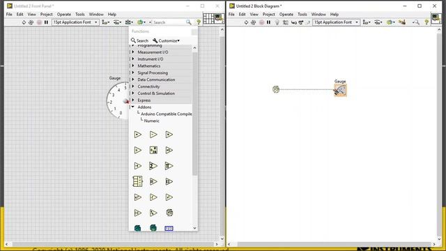Select Arduino Compatible Compiler subpalette item
Viewport: 446px width, 251px height.
pos(167,114)
